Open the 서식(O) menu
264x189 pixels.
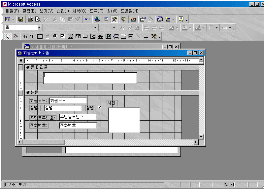click(x=79, y=11)
